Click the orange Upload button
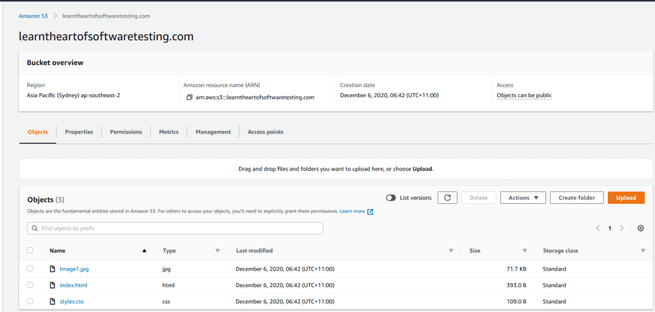This screenshot has width=655, height=312. tap(626, 197)
